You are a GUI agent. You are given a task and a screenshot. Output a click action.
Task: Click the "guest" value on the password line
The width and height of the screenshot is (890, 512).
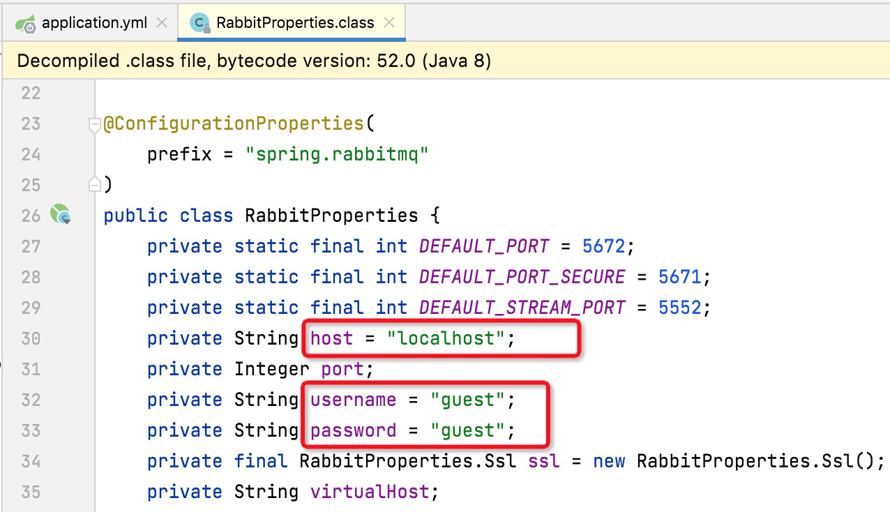(467, 430)
